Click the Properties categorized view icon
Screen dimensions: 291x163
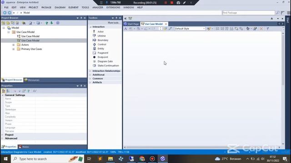3,91
